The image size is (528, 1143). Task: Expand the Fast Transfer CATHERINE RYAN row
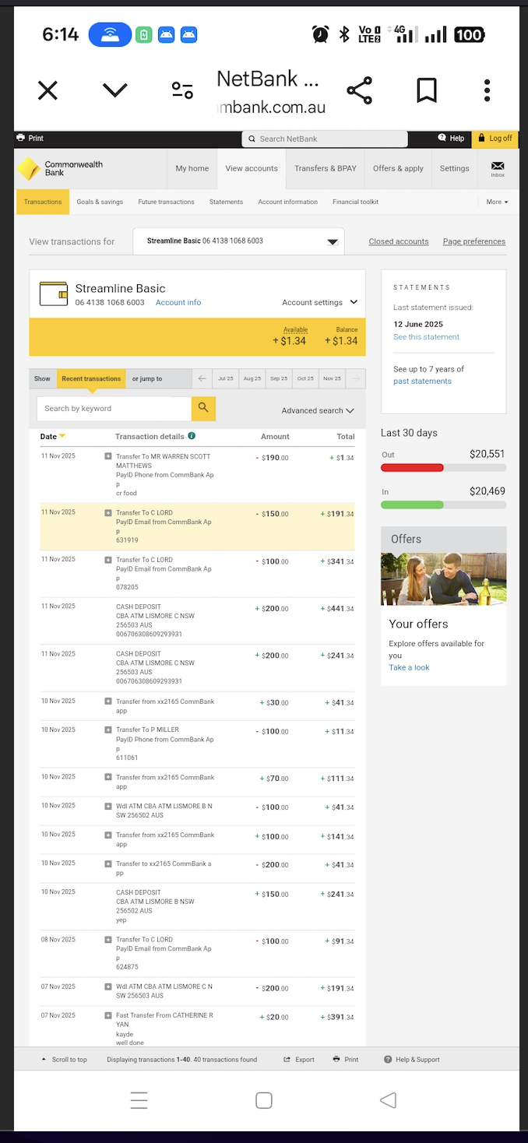pyautogui.click(x=108, y=1015)
